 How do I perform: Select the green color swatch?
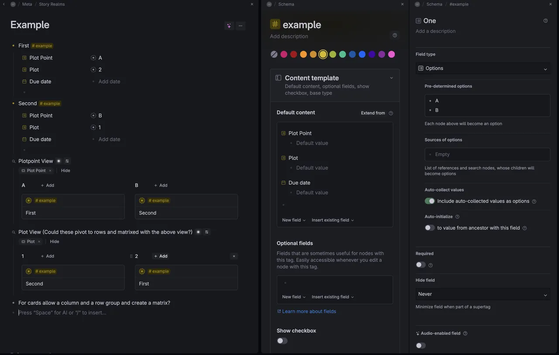click(342, 54)
